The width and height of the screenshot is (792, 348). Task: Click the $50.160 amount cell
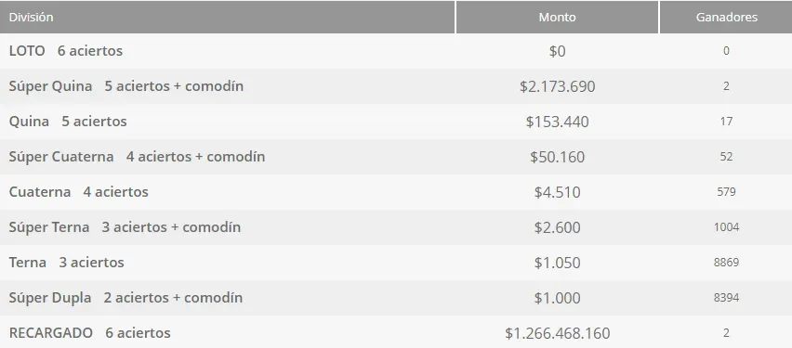[557, 157]
